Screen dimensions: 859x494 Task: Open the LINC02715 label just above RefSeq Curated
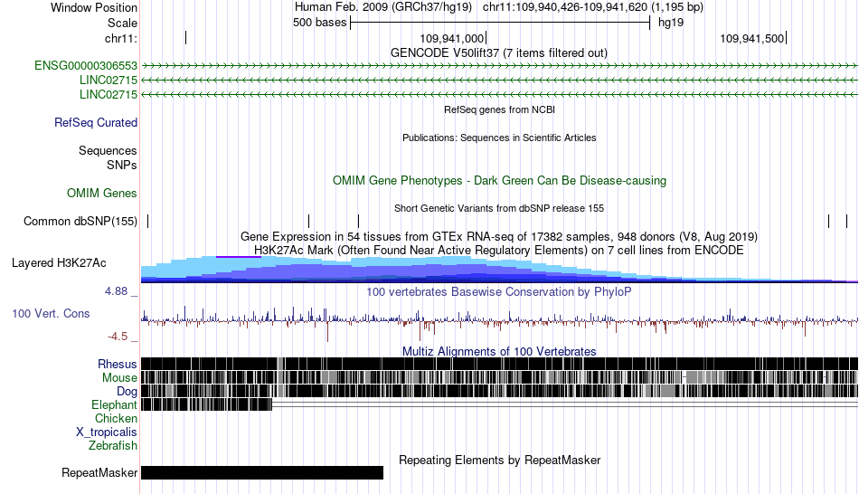pos(109,94)
